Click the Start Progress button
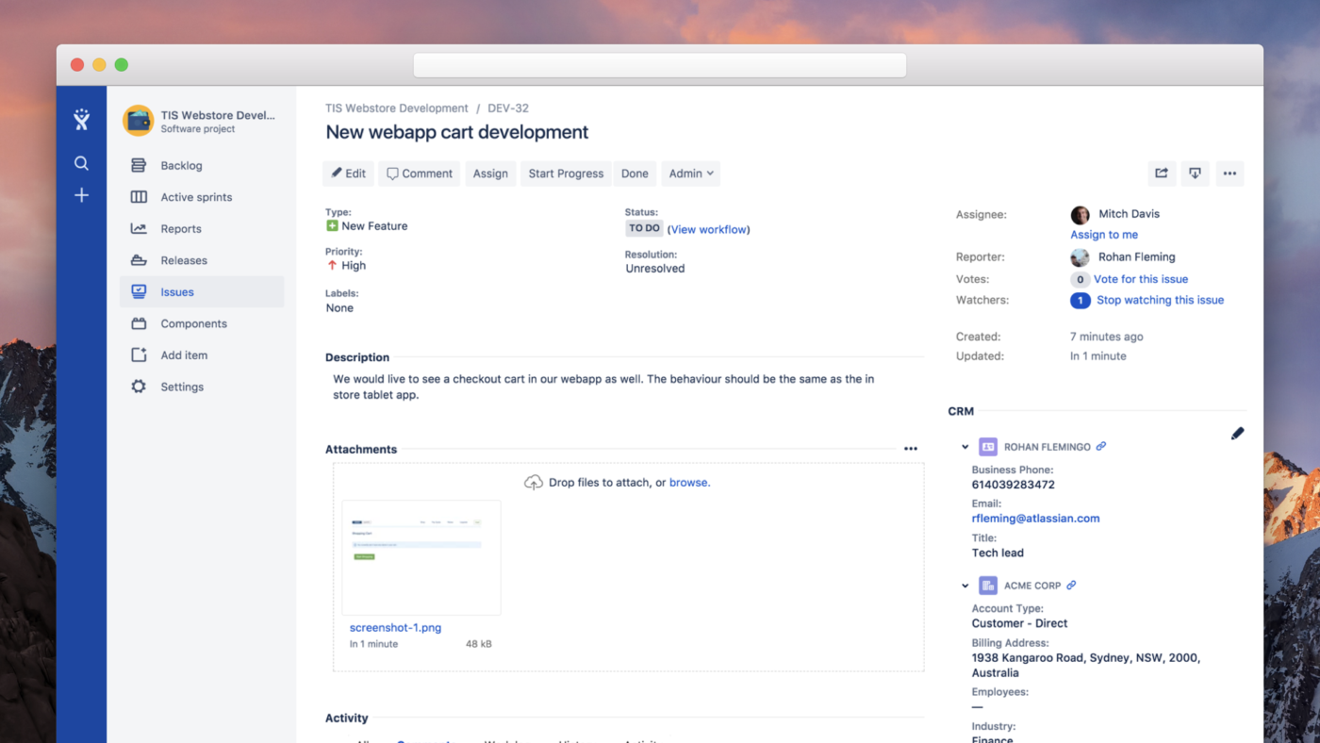This screenshot has height=743, width=1320. (565, 173)
